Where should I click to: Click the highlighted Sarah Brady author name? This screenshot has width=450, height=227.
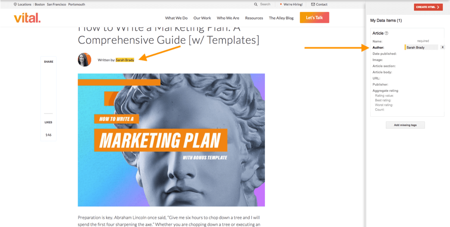click(125, 60)
